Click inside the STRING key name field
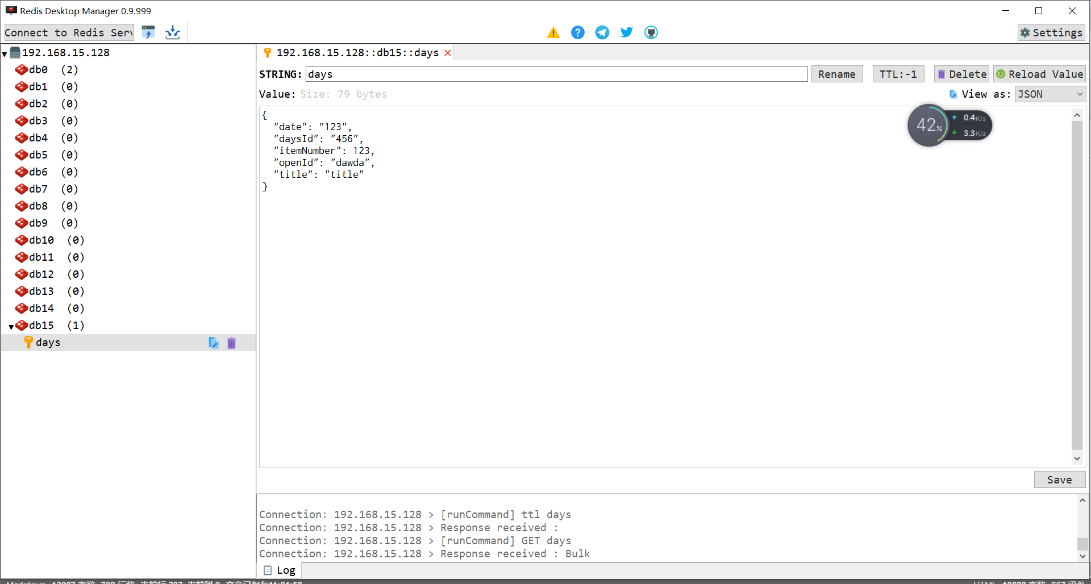 tap(557, 74)
